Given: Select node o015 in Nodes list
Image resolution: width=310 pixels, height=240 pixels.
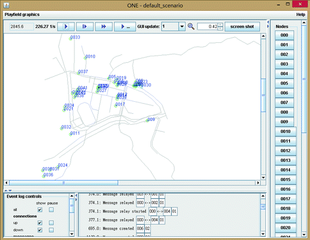Looking at the screenshot, I should coord(286,179).
